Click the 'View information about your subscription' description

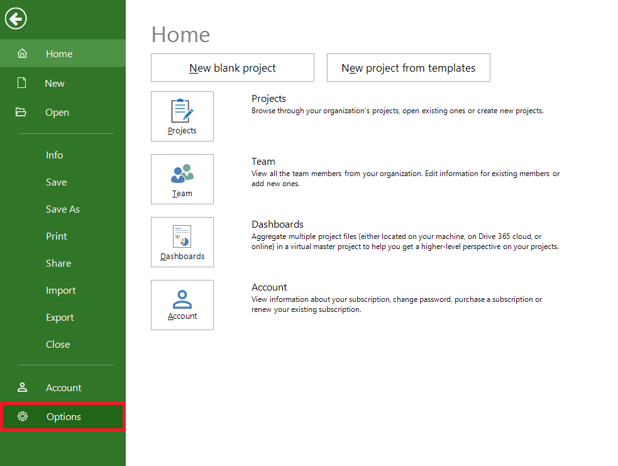point(397,304)
